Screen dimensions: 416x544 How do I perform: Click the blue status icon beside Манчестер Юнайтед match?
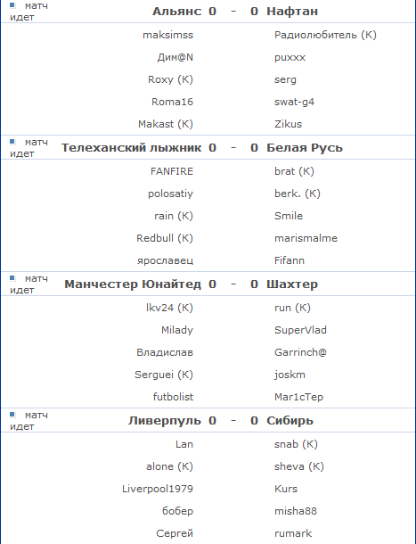[12, 278]
